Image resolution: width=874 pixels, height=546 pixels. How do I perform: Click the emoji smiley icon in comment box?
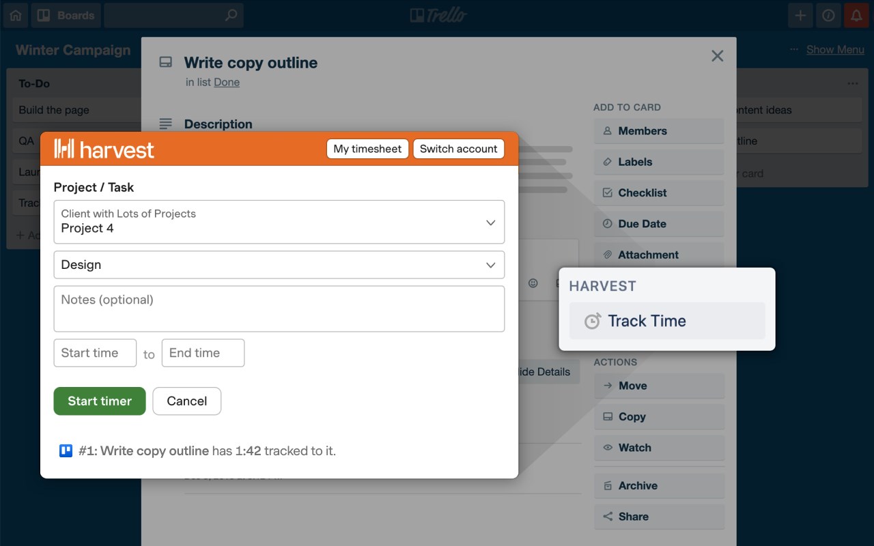(533, 283)
